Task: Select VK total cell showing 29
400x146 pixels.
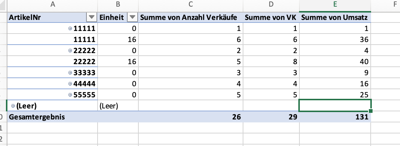Action: click(271, 117)
